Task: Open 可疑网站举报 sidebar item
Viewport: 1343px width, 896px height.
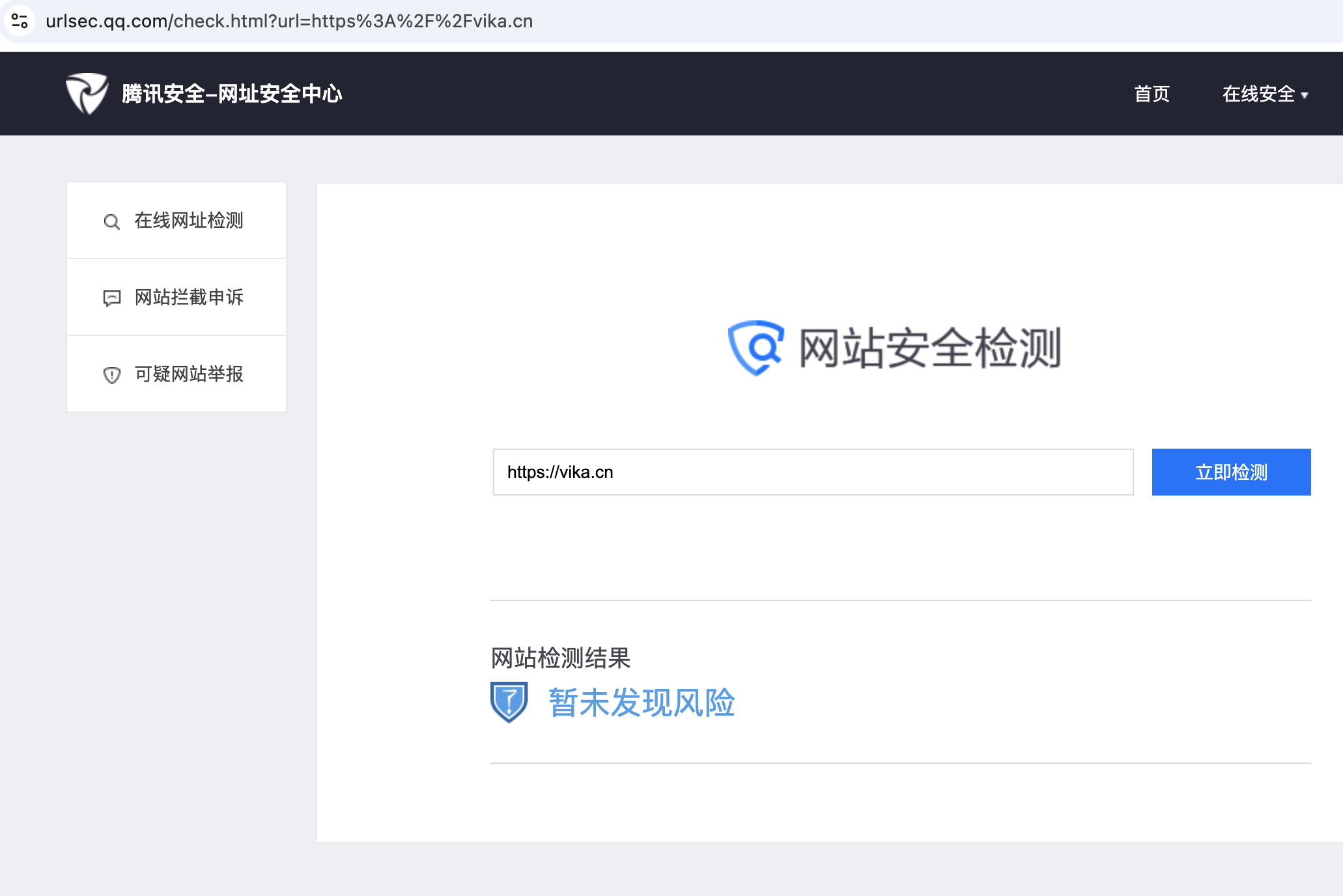Action: (x=189, y=374)
